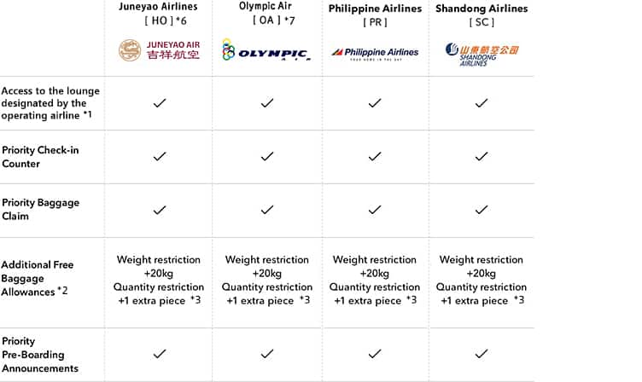Viewport: 642px width, 382px height.
Task: Click the Priority Check-in Counter row label
Action: pos(40,157)
